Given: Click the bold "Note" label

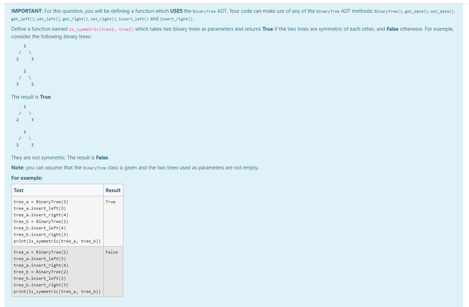Looking at the screenshot, I should pyautogui.click(x=18, y=168).
